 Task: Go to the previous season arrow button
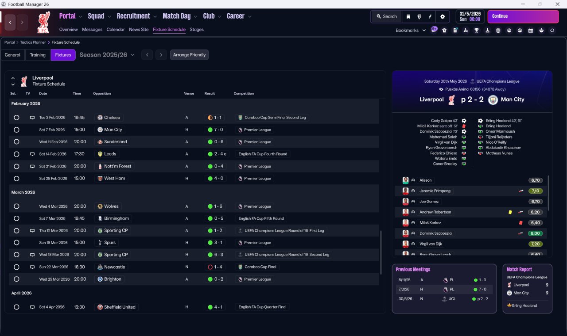147,55
